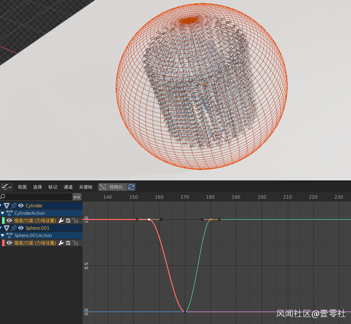Open the graph editor type dropdown
The width and height of the screenshot is (351, 324).
[x=6, y=187]
